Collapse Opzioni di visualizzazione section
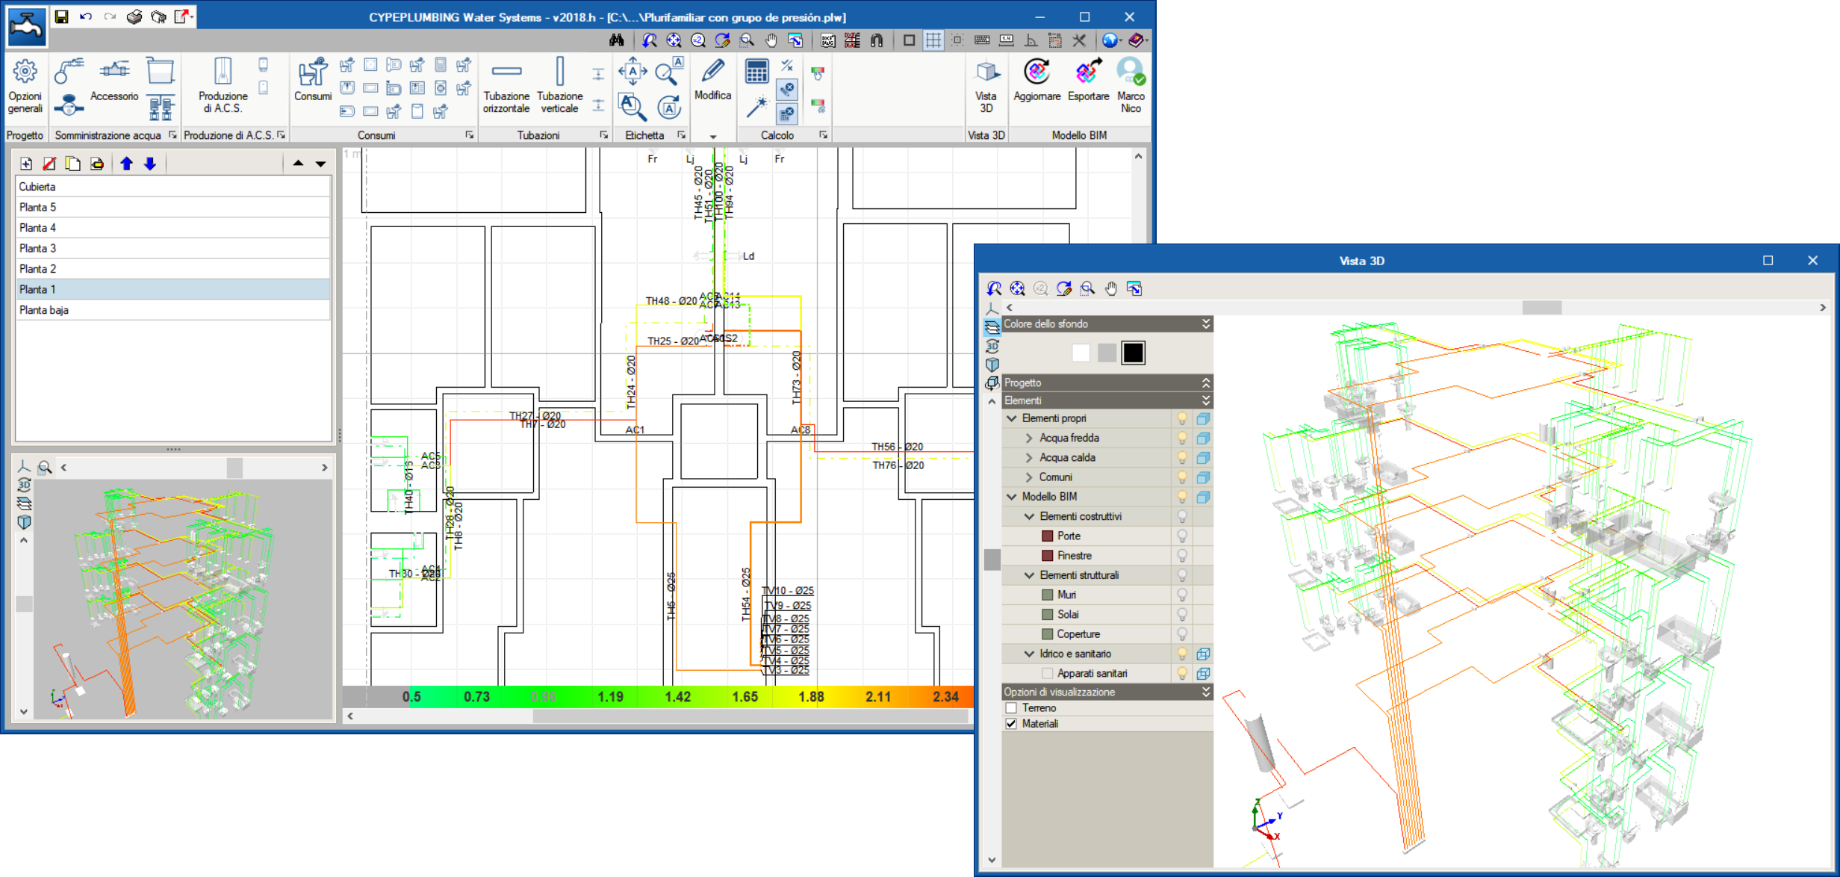Image resolution: width=1840 pixels, height=877 pixels. pyautogui.click(x=1205, y=692)
